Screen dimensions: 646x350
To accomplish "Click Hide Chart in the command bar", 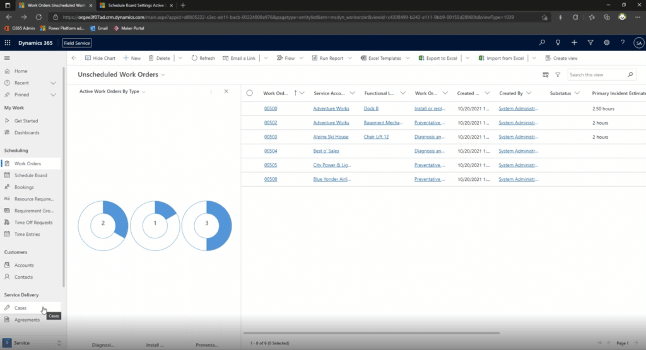I will click(100, 58).
